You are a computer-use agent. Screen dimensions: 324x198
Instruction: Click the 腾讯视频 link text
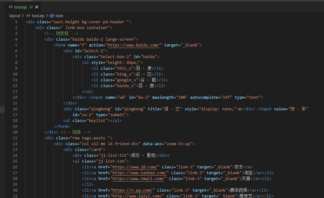coord(238,190)
